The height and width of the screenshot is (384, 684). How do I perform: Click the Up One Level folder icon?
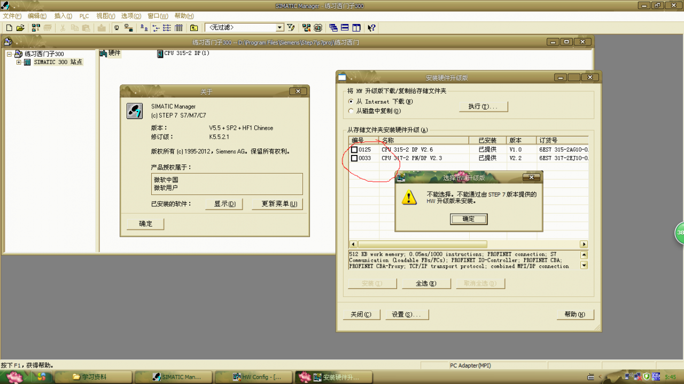[194, 28]
